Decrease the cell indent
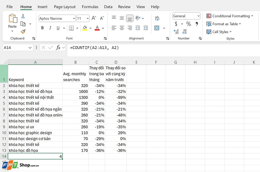Viewport: 260px width, 172px height. 138,28
